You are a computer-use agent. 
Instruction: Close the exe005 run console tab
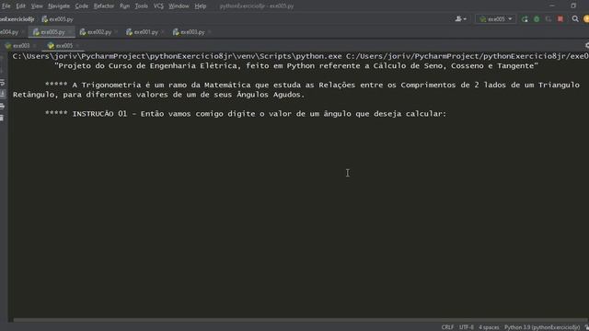click(x=77, y=46)
